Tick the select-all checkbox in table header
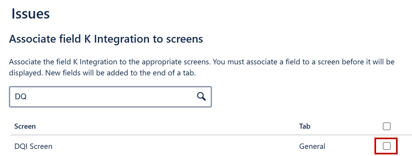Screen dimensions: 412x156 pyautogui.click(x=386, y=126)
